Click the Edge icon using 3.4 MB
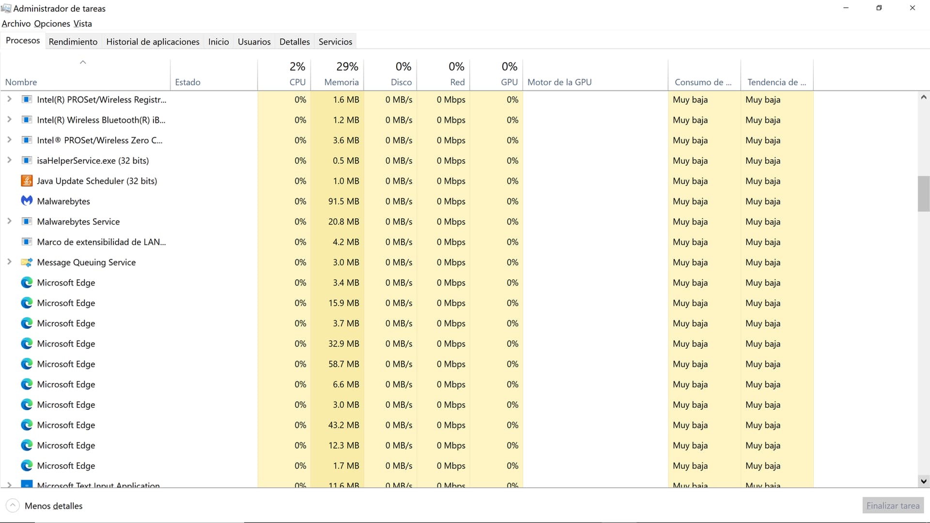 27,283
